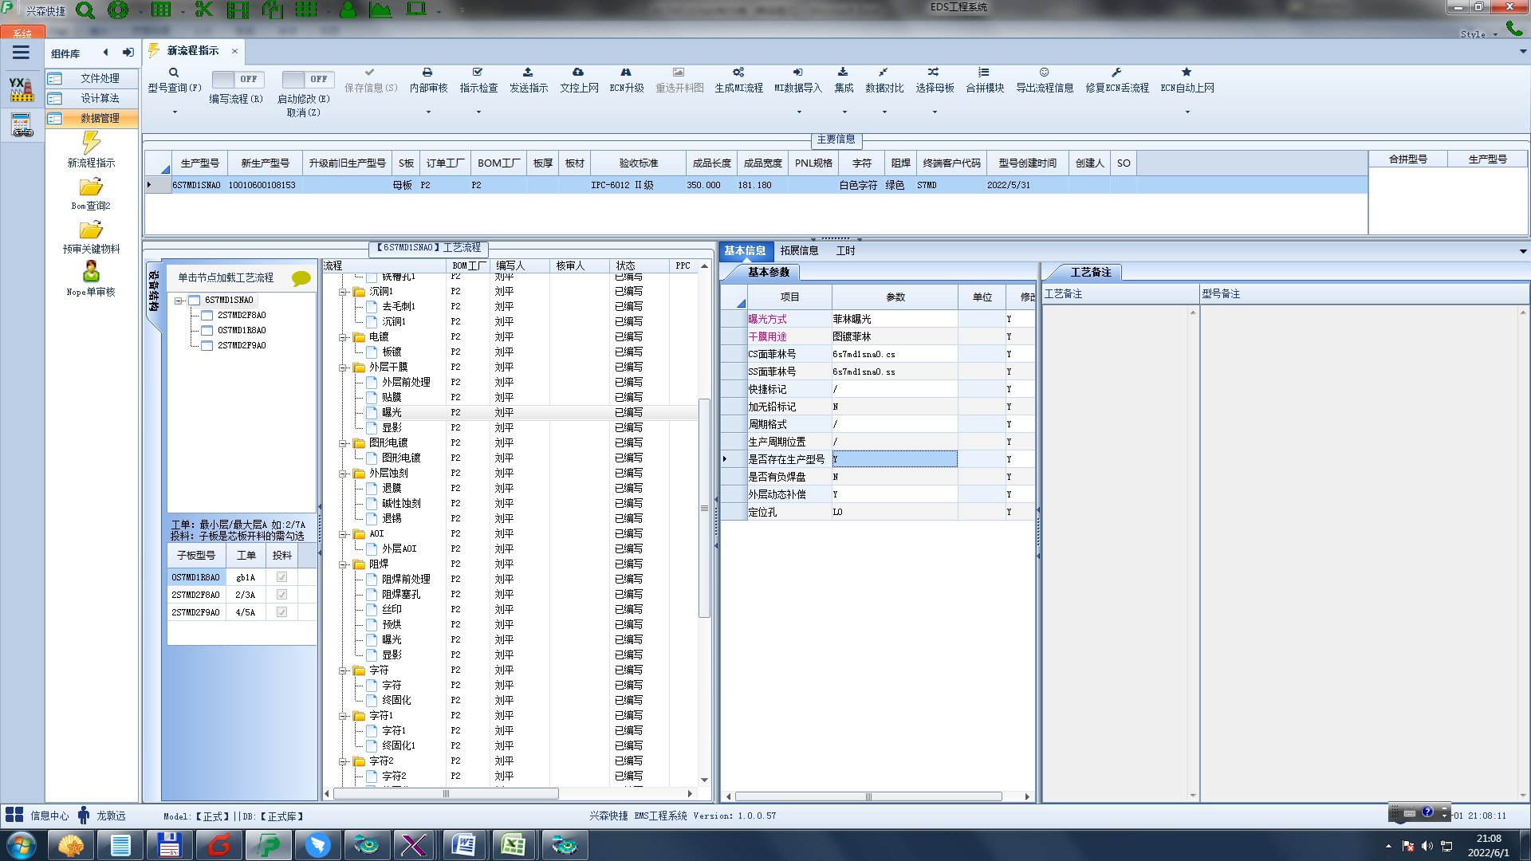1531x861 pixels.
Task: Open Nope单审核 user shortcut
Action: coord(91,279)
